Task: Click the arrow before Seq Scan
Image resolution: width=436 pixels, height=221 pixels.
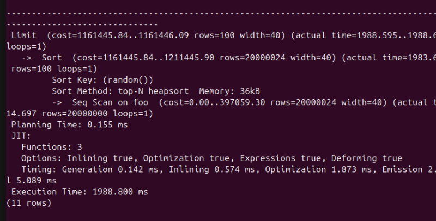Action: 57,102
